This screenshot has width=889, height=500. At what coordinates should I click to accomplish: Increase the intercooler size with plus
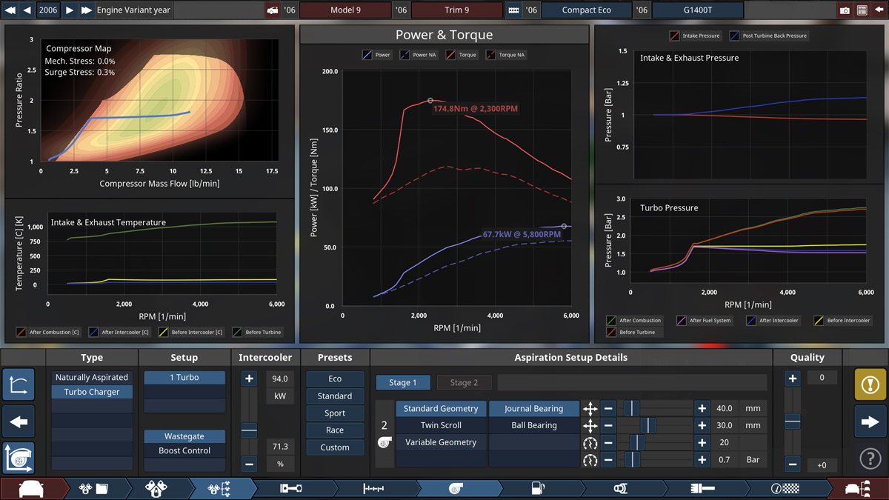249,379
